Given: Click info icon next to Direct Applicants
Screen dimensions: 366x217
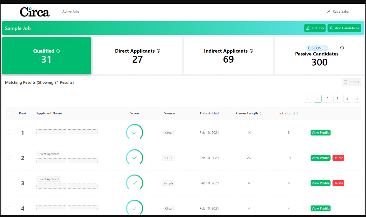Looking at the screenshot, I should 158,51.
